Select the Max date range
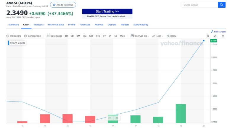 pyautogui.click(x=122, y=36)
